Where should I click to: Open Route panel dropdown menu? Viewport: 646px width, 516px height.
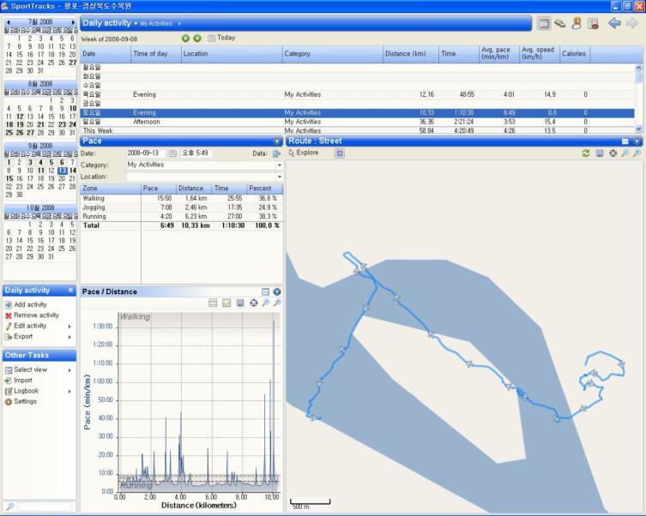[x=637, y=141]
